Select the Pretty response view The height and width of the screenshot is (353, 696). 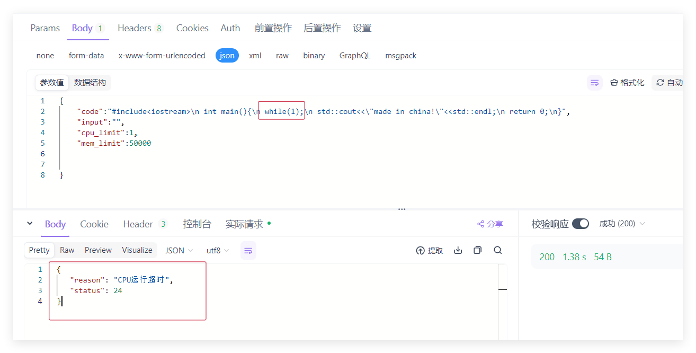point(39,250)
